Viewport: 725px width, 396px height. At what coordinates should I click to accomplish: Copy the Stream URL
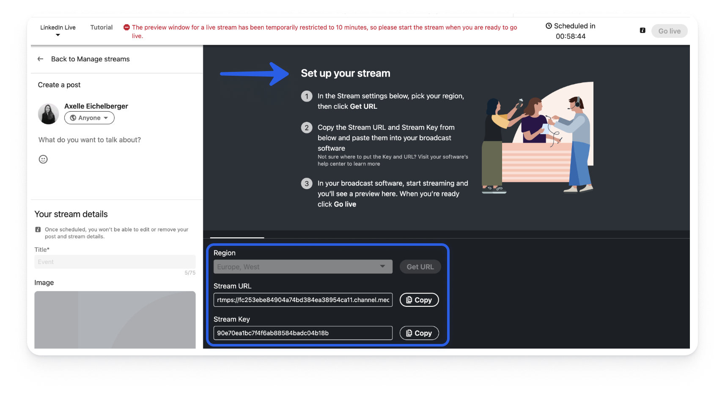pos(419,300)
